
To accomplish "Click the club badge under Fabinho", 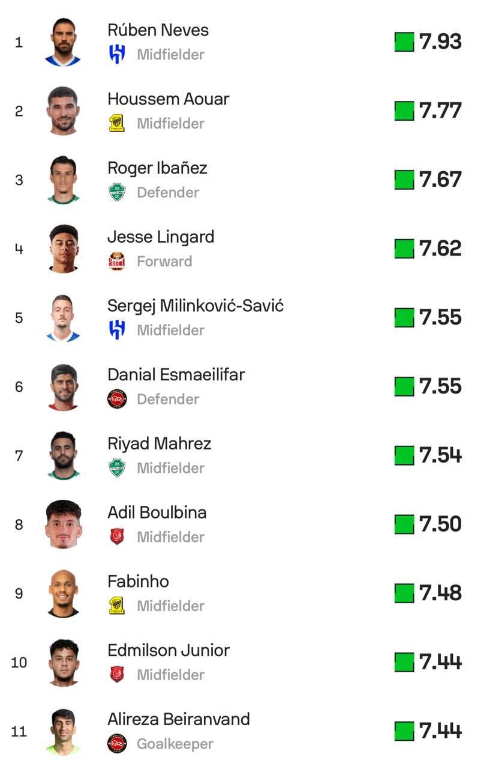I will 117,606.
